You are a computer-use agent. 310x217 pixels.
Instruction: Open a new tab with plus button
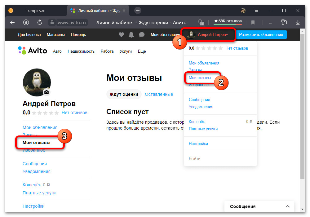[138, 10]
